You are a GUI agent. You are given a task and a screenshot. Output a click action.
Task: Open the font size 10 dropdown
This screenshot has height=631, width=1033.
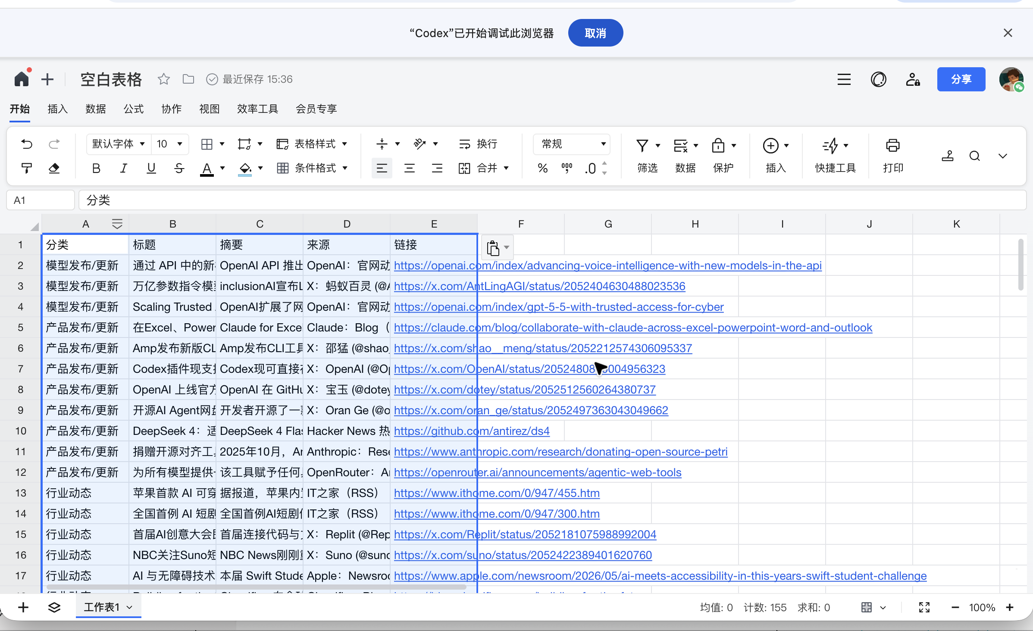169,144
